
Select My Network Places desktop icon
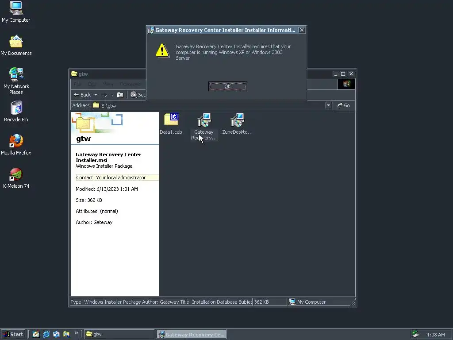[16, 81]
